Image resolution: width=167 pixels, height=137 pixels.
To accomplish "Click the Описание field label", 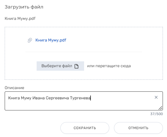I will [14, 88].
